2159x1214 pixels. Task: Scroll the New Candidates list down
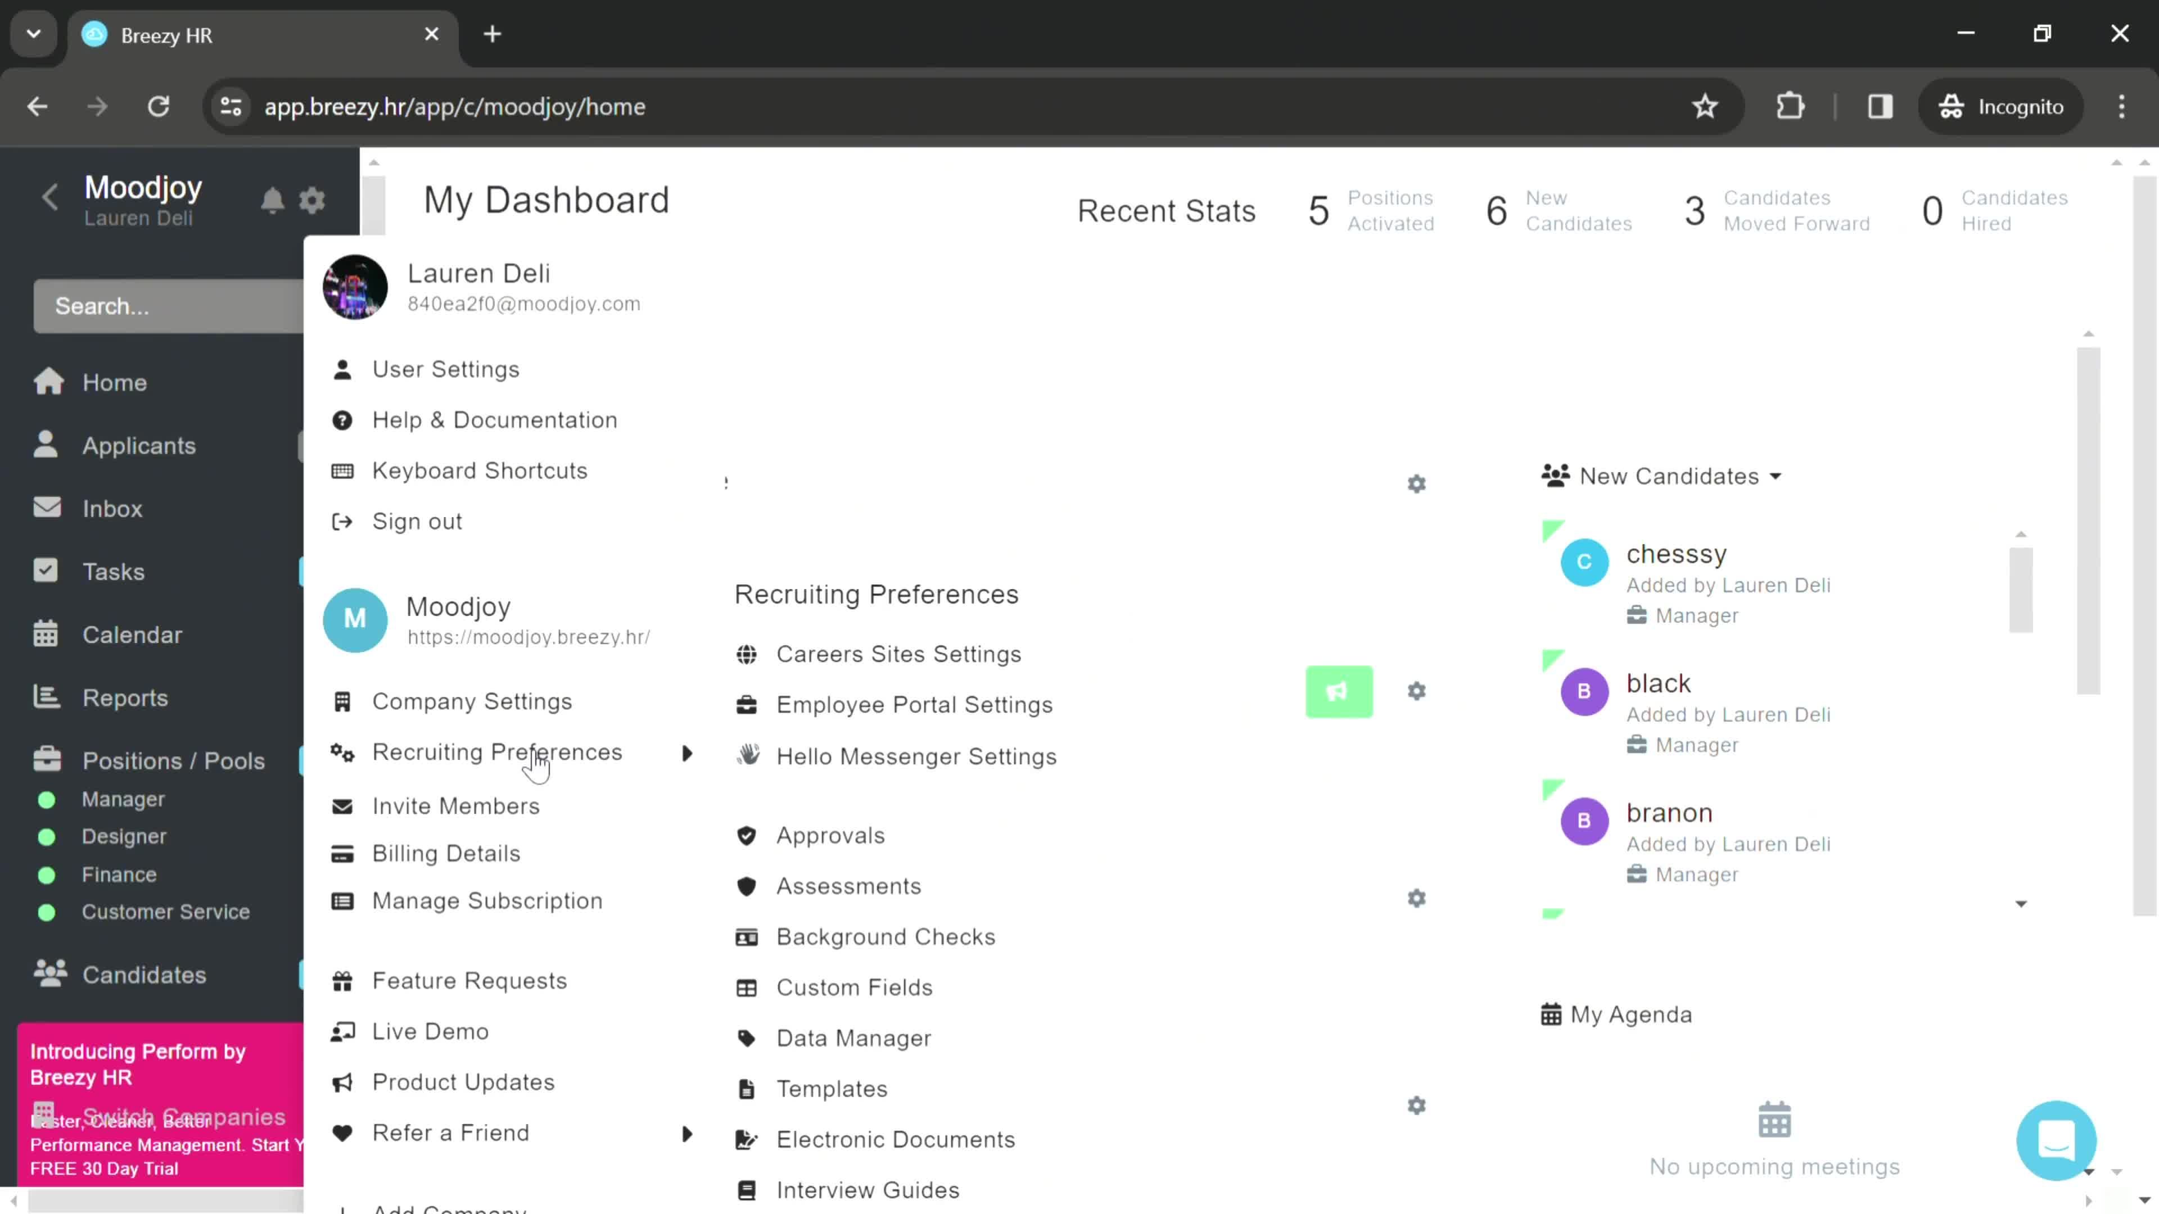click(x=2021, y=903)
